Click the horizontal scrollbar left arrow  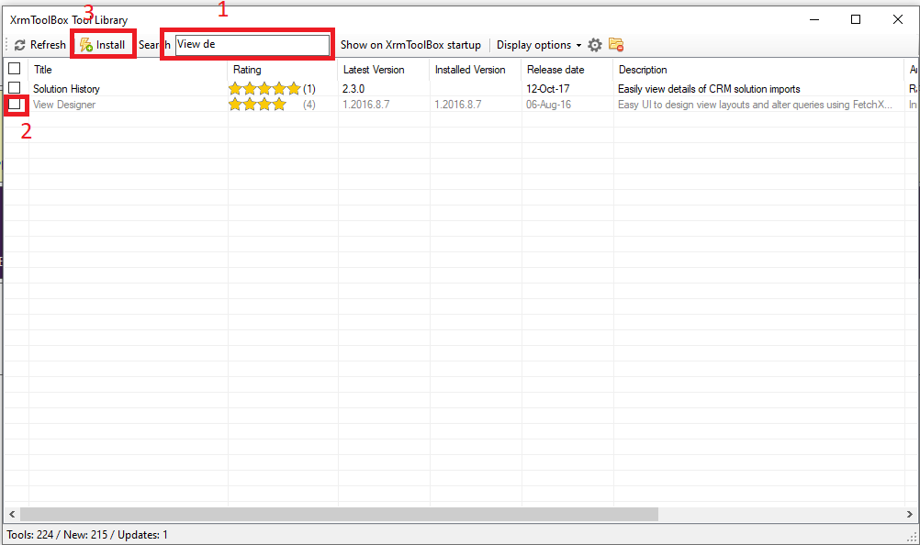click(12, 515)
